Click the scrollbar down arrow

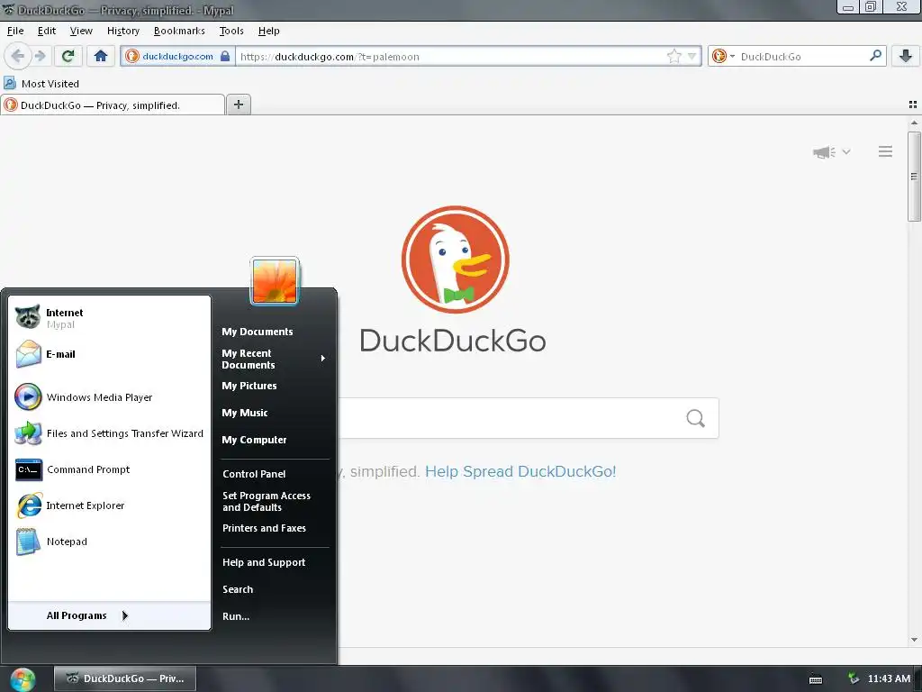914,640
